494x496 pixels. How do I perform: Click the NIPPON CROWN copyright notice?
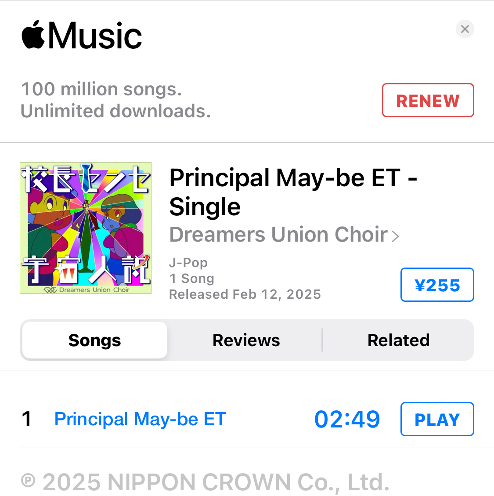click(x=205, y=482)
